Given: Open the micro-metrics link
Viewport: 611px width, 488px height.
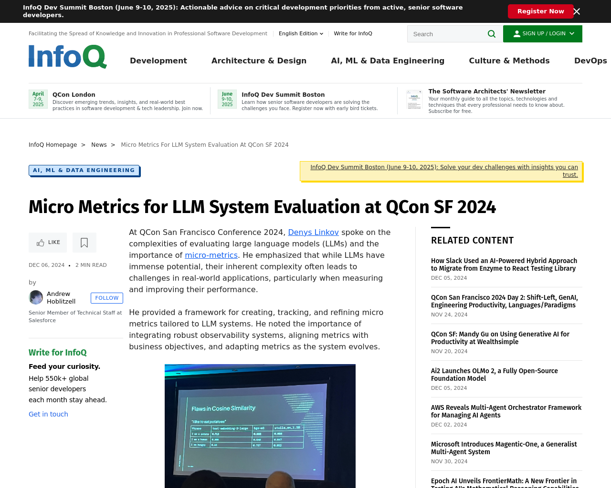Looking at the screenshot, I should 211,255.
